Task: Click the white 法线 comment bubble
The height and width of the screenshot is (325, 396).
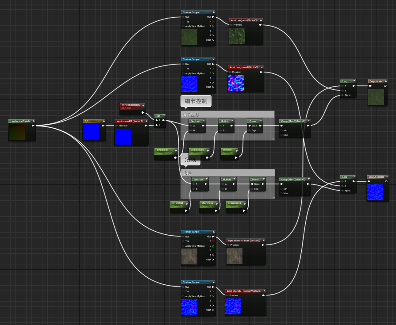Action: (x=191, y=160)
